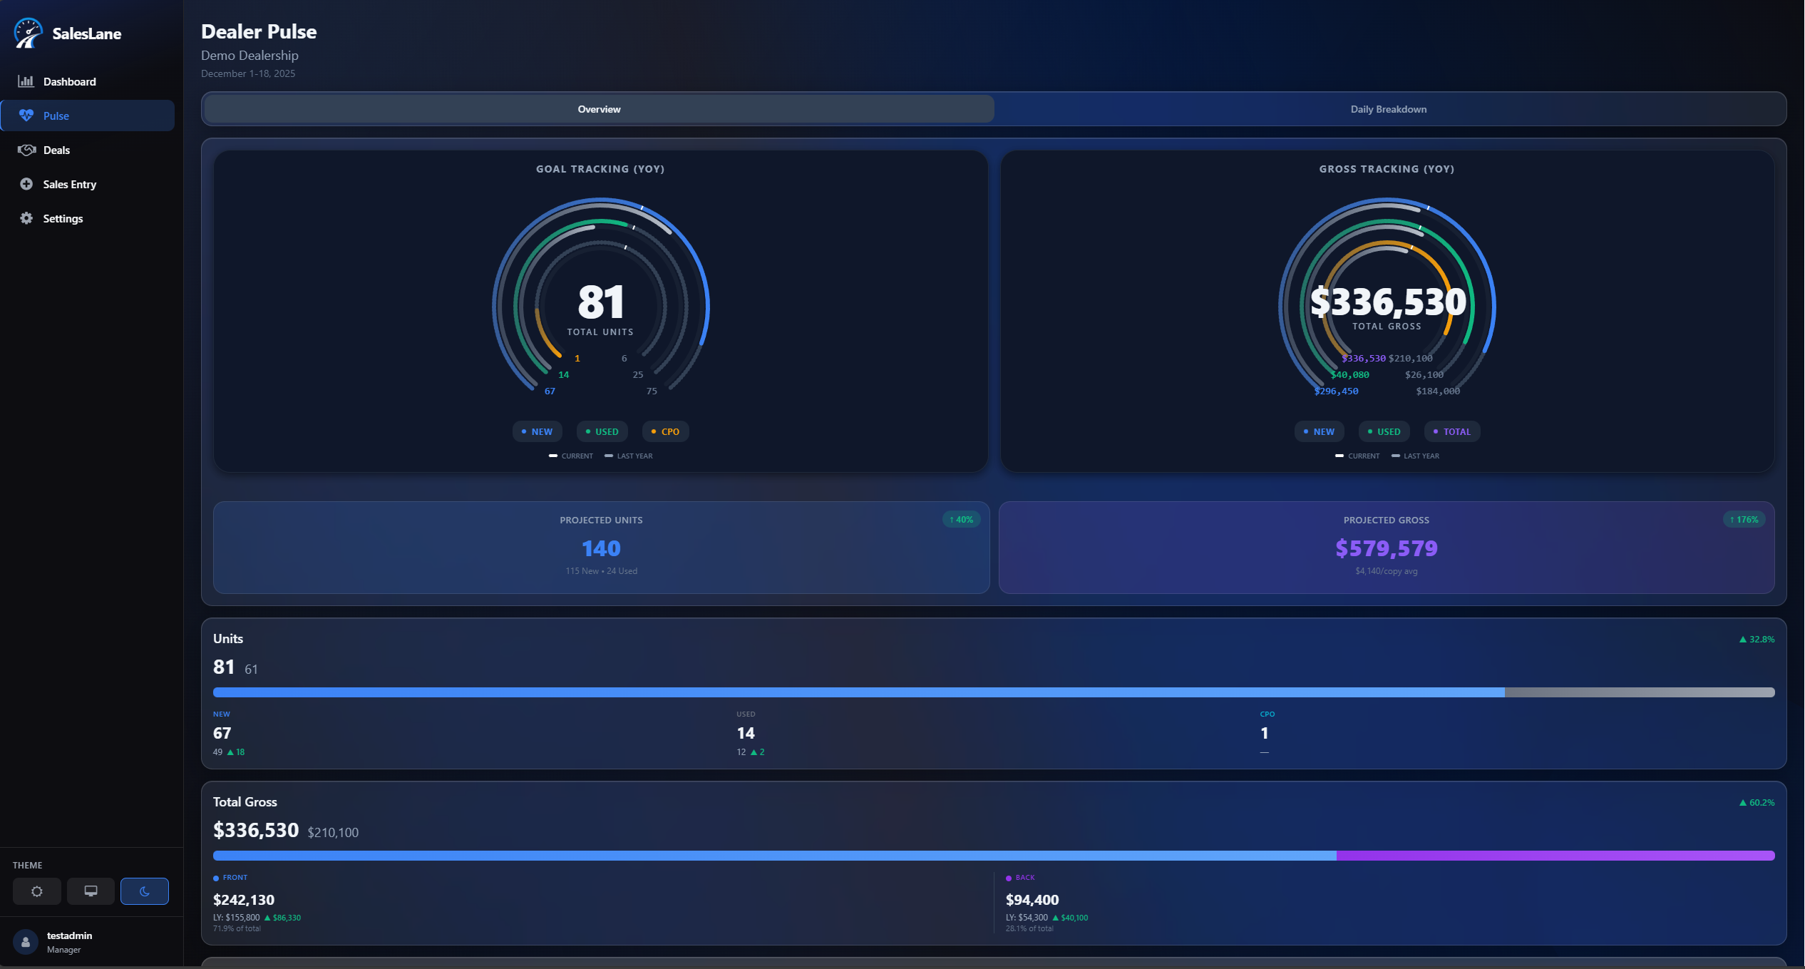This screenshot has height=969, width=1805.
Task: Enable dark mode with the moon icon
Action: [x=145, y=891]
